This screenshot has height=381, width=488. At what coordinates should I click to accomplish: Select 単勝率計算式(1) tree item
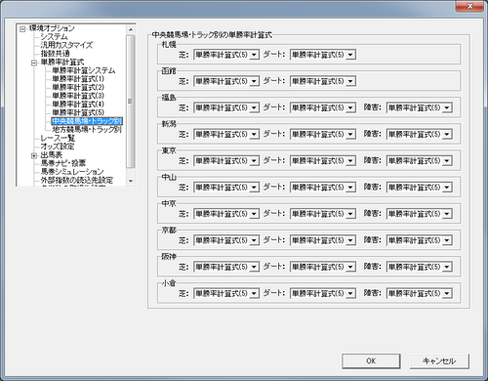pyautogui.click(x=78, y=79)
